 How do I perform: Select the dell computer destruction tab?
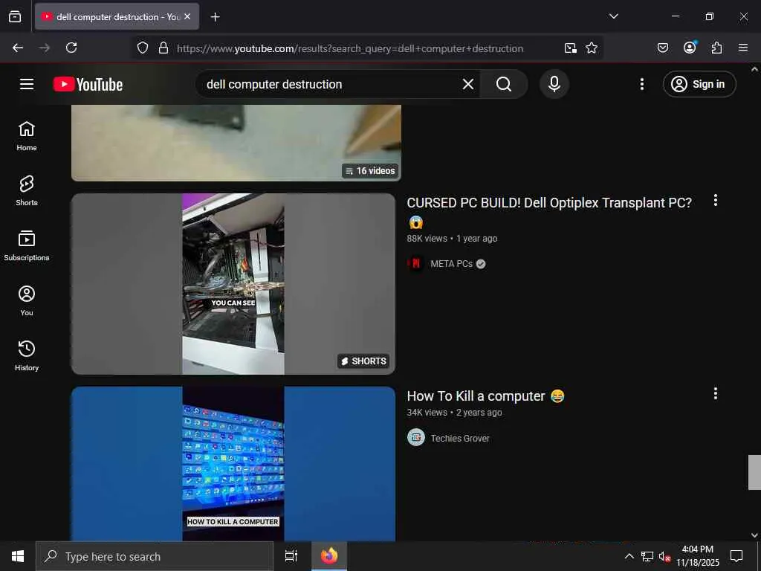point(117,16)
